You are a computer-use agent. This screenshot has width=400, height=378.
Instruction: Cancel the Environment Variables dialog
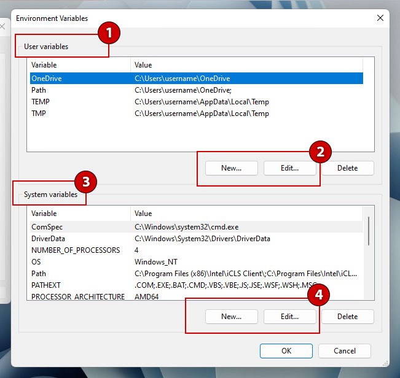coord(344,351)
